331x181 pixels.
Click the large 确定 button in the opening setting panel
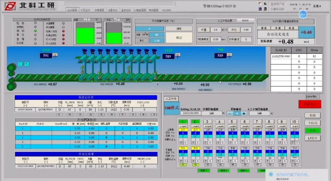[x=179, y=38]
